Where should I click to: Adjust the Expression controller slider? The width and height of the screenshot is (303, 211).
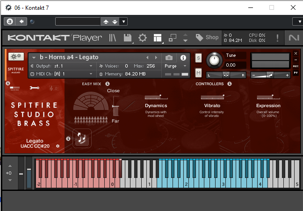[x=268, y=97]
